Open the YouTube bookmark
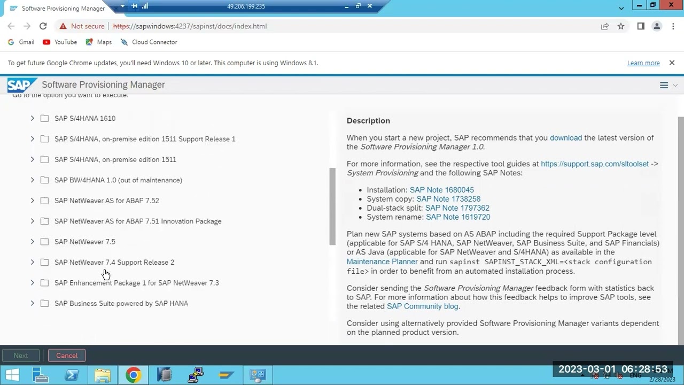This screenshot has width=684, height=385. pos(60,42)
